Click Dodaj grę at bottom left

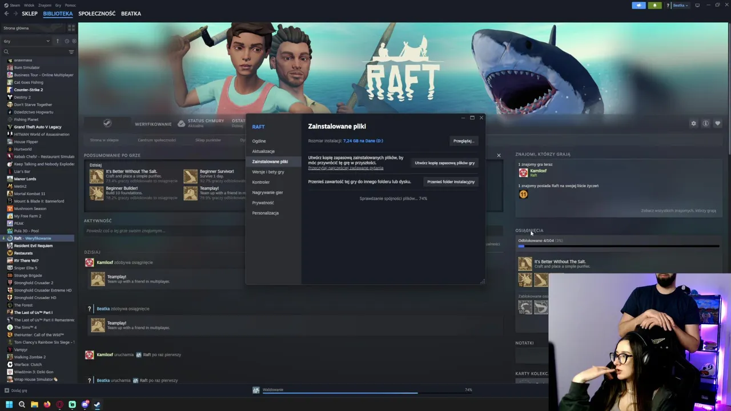pos(16,390)
